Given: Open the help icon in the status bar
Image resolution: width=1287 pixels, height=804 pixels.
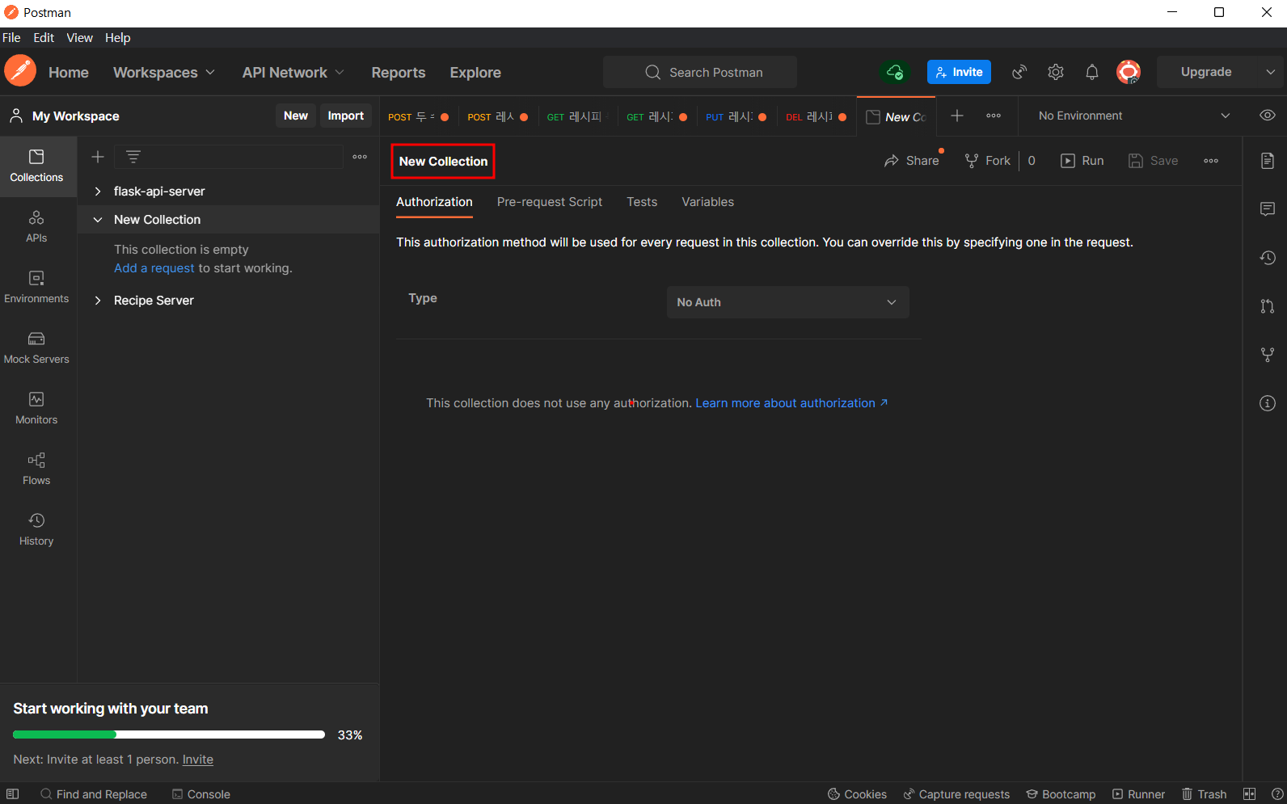Looking at the screenshot, I should (x=1277, y=794).
